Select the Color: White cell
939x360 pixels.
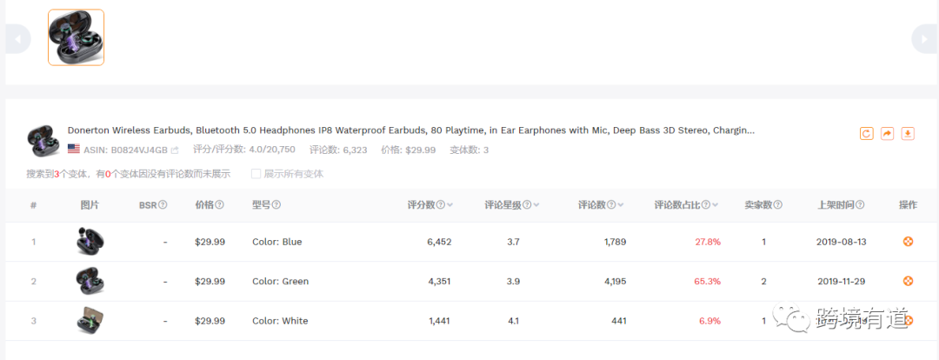pyautogui.click(x=280, y=321)
